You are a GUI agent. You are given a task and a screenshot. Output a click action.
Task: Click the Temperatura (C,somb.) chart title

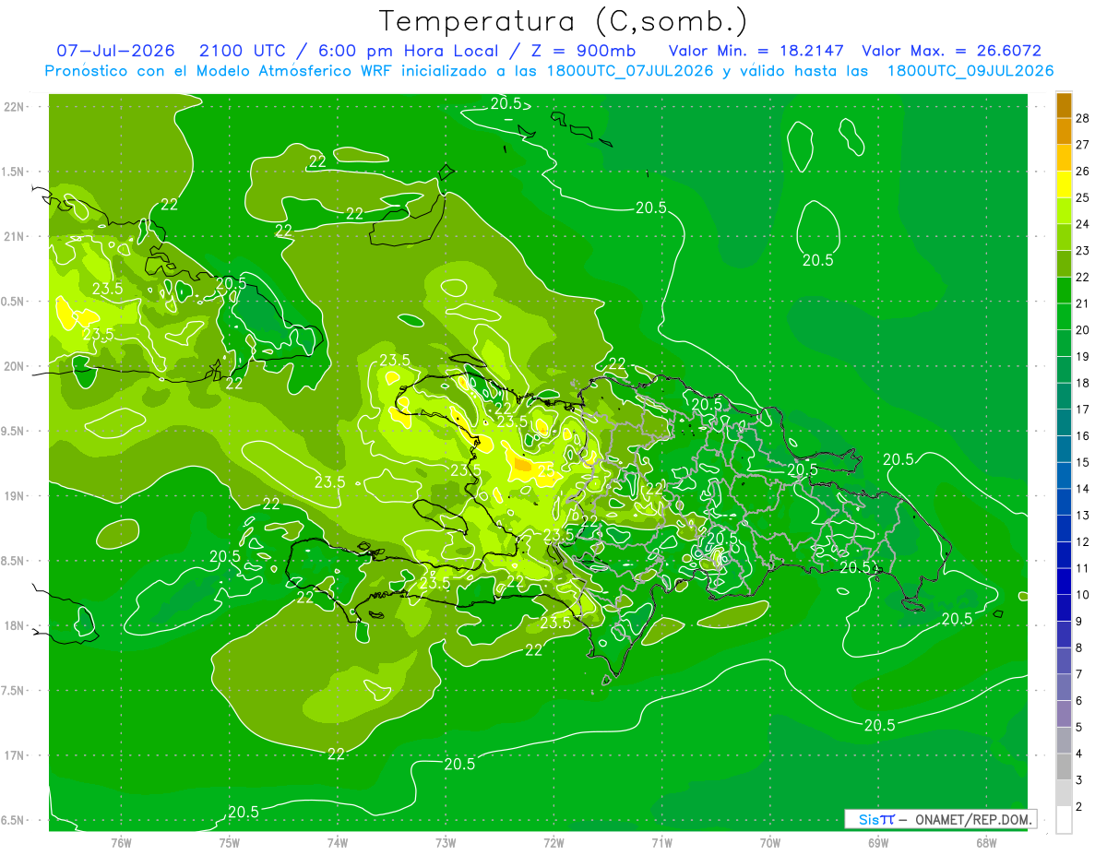coord(563,21)
